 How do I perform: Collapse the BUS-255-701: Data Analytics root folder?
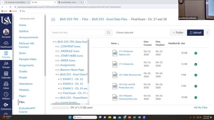(53, 42)
